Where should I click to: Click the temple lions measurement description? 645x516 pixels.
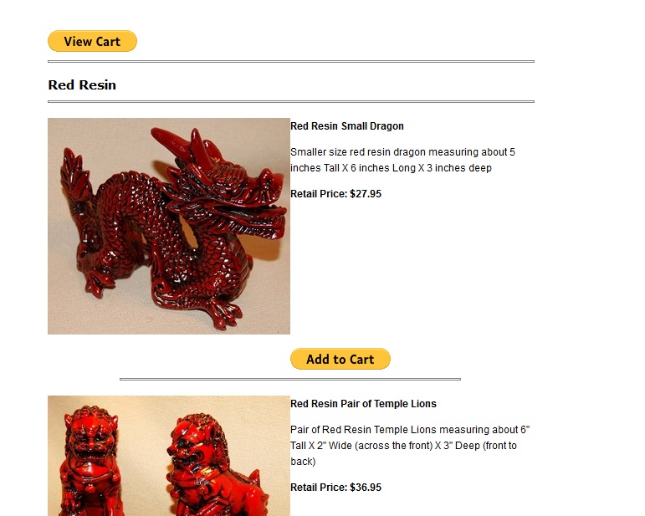pos(410,445)
